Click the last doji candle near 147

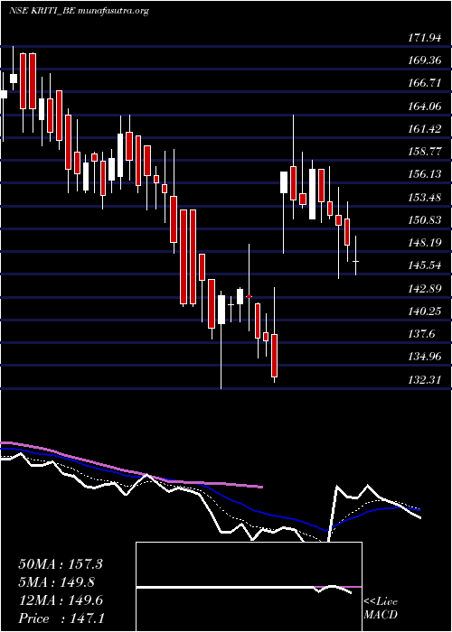tap(355, 261)
